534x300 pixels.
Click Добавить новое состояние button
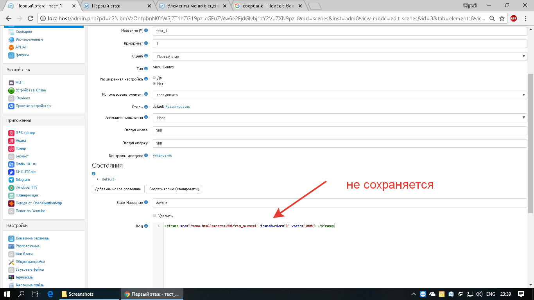coord(118,189)
